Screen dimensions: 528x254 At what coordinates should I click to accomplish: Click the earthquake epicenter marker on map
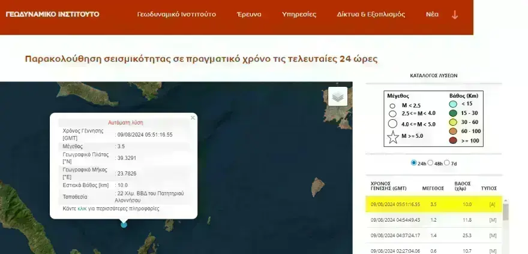(124, 224)
